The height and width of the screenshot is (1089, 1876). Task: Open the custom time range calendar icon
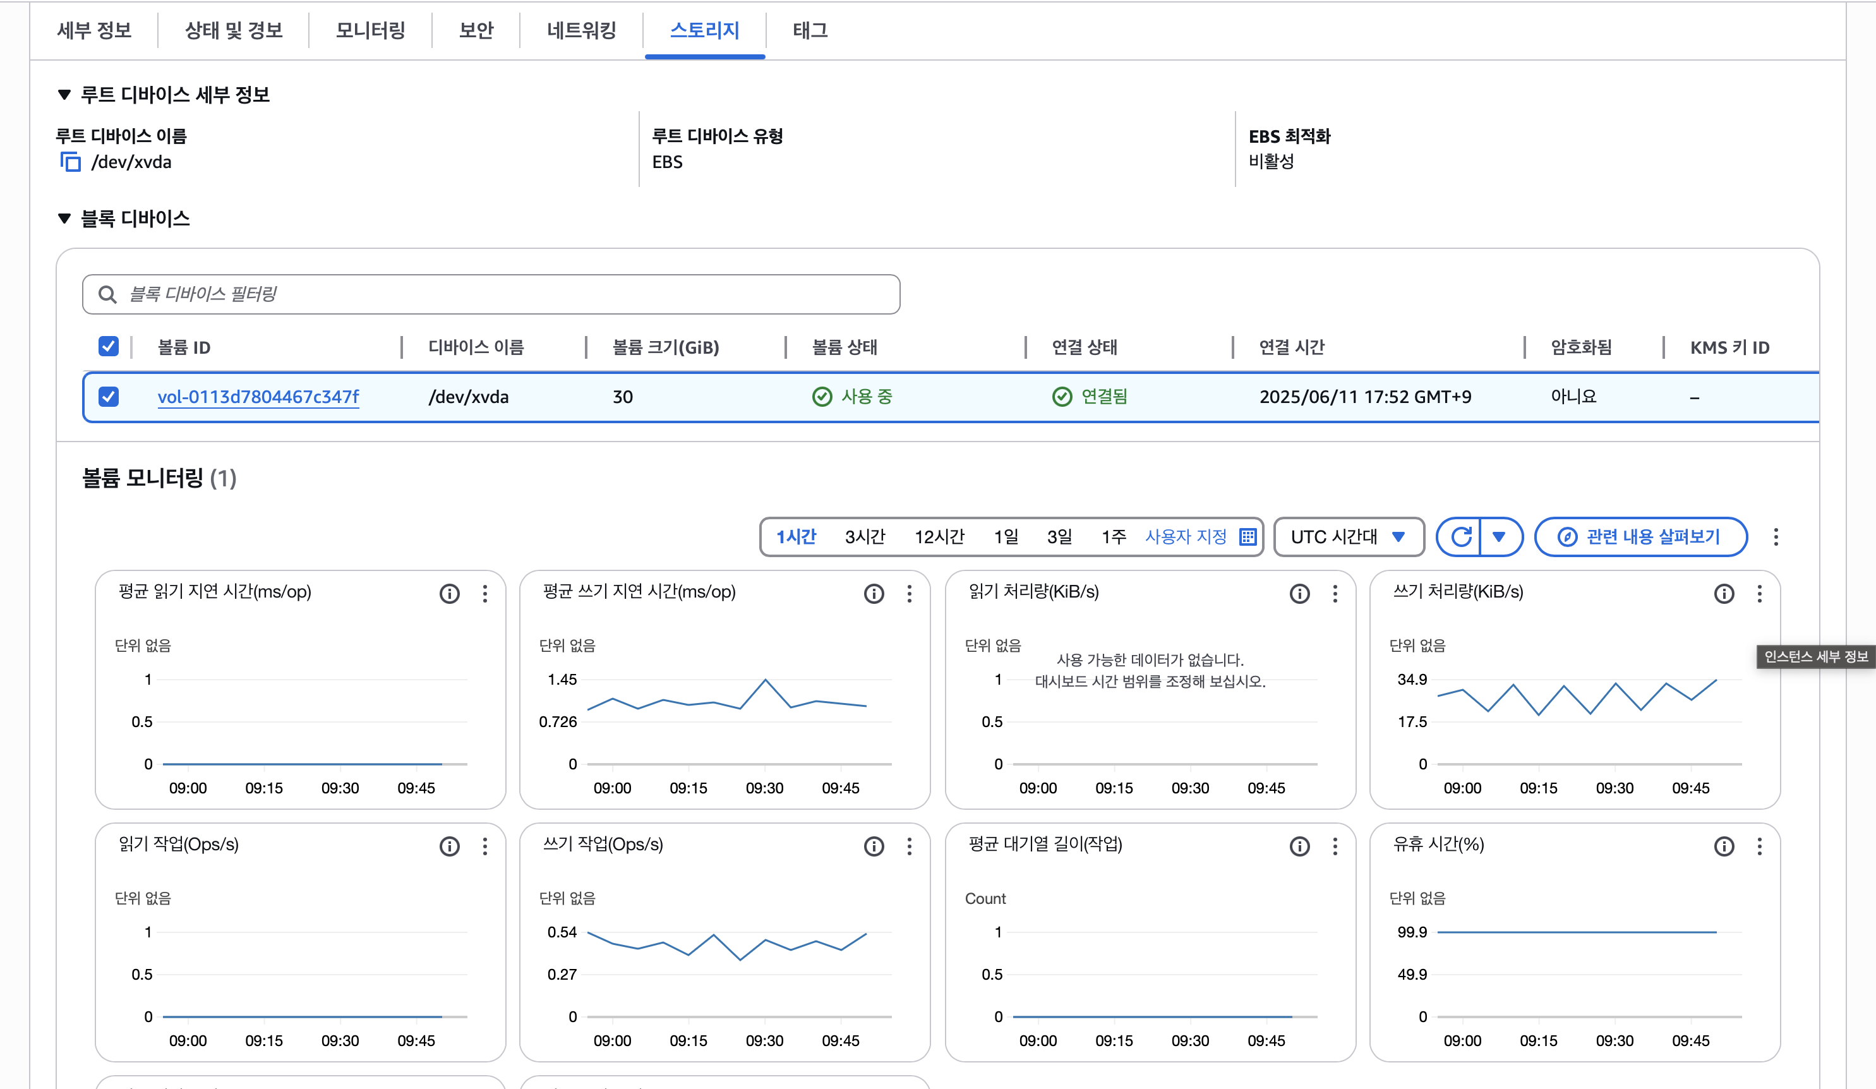coord(1248,537)
